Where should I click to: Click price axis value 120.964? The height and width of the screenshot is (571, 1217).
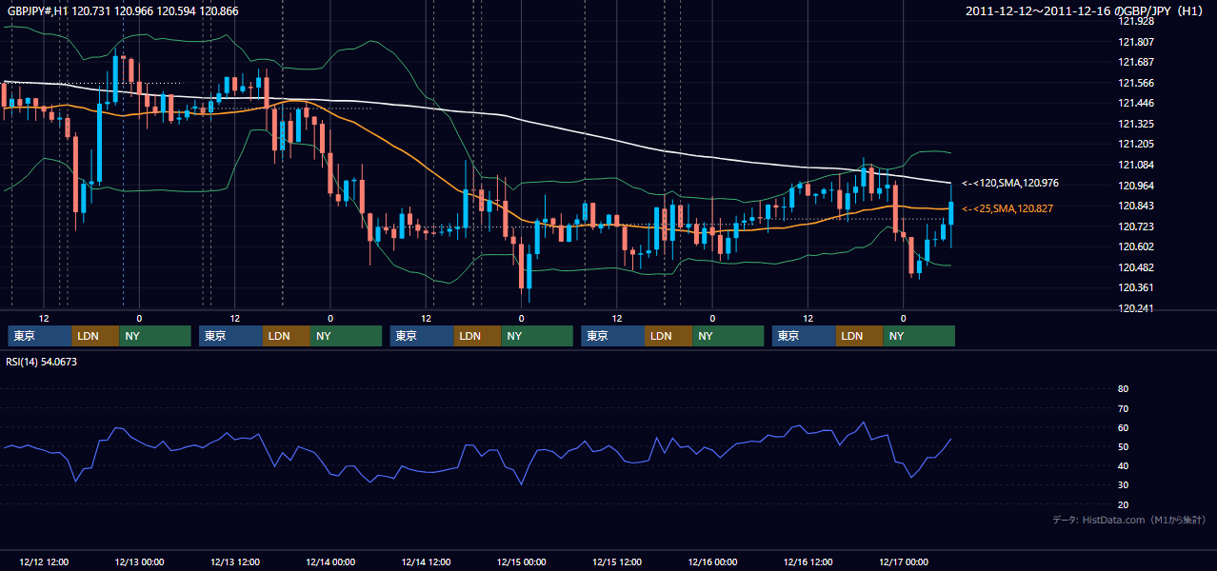tap(1136, 186)
